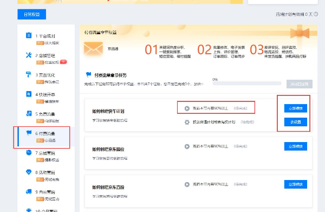Click the gear icon in 快车计划 task

(187, 122)
